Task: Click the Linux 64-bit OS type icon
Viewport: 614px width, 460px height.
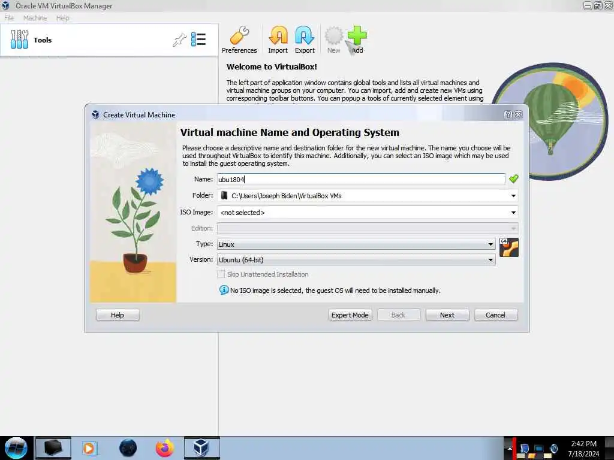Action: tap(509, 247)
